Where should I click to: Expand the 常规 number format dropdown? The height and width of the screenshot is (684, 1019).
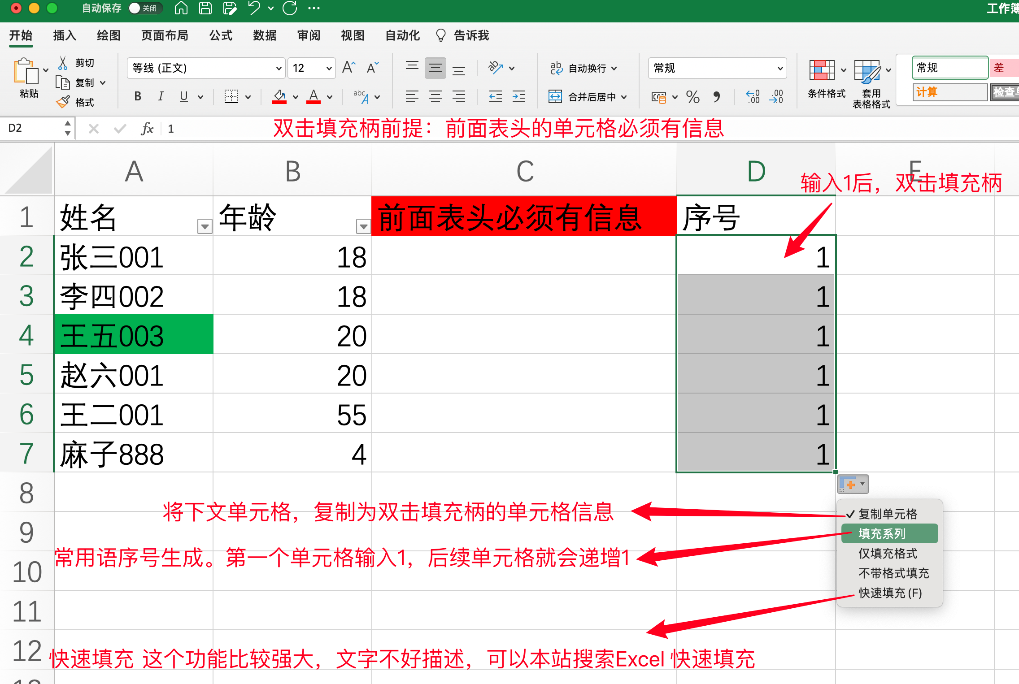pos(780,68)
